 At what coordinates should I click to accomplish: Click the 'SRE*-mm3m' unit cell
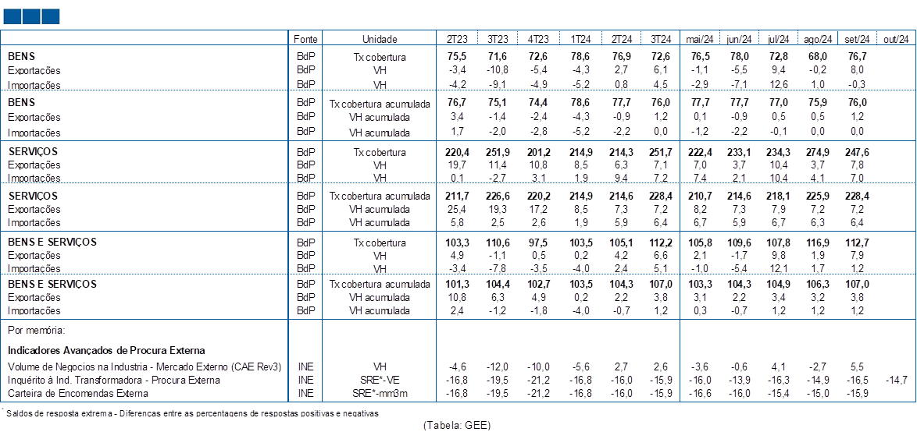380,394
